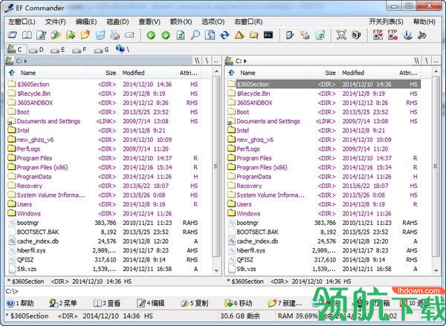Viewport: 446px width, 326px height.
Task: Open the 左窗口(L) menu
Action: pos(22,22)
